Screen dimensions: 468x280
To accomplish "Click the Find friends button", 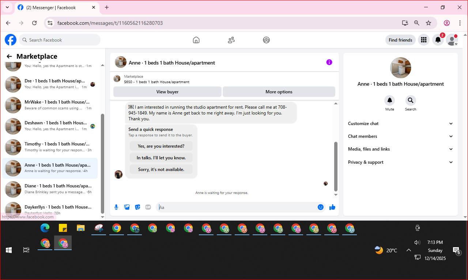I will coord(400,40).
